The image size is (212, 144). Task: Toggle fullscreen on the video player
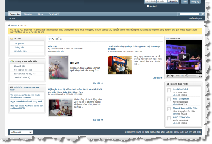(x=201, y=76)
